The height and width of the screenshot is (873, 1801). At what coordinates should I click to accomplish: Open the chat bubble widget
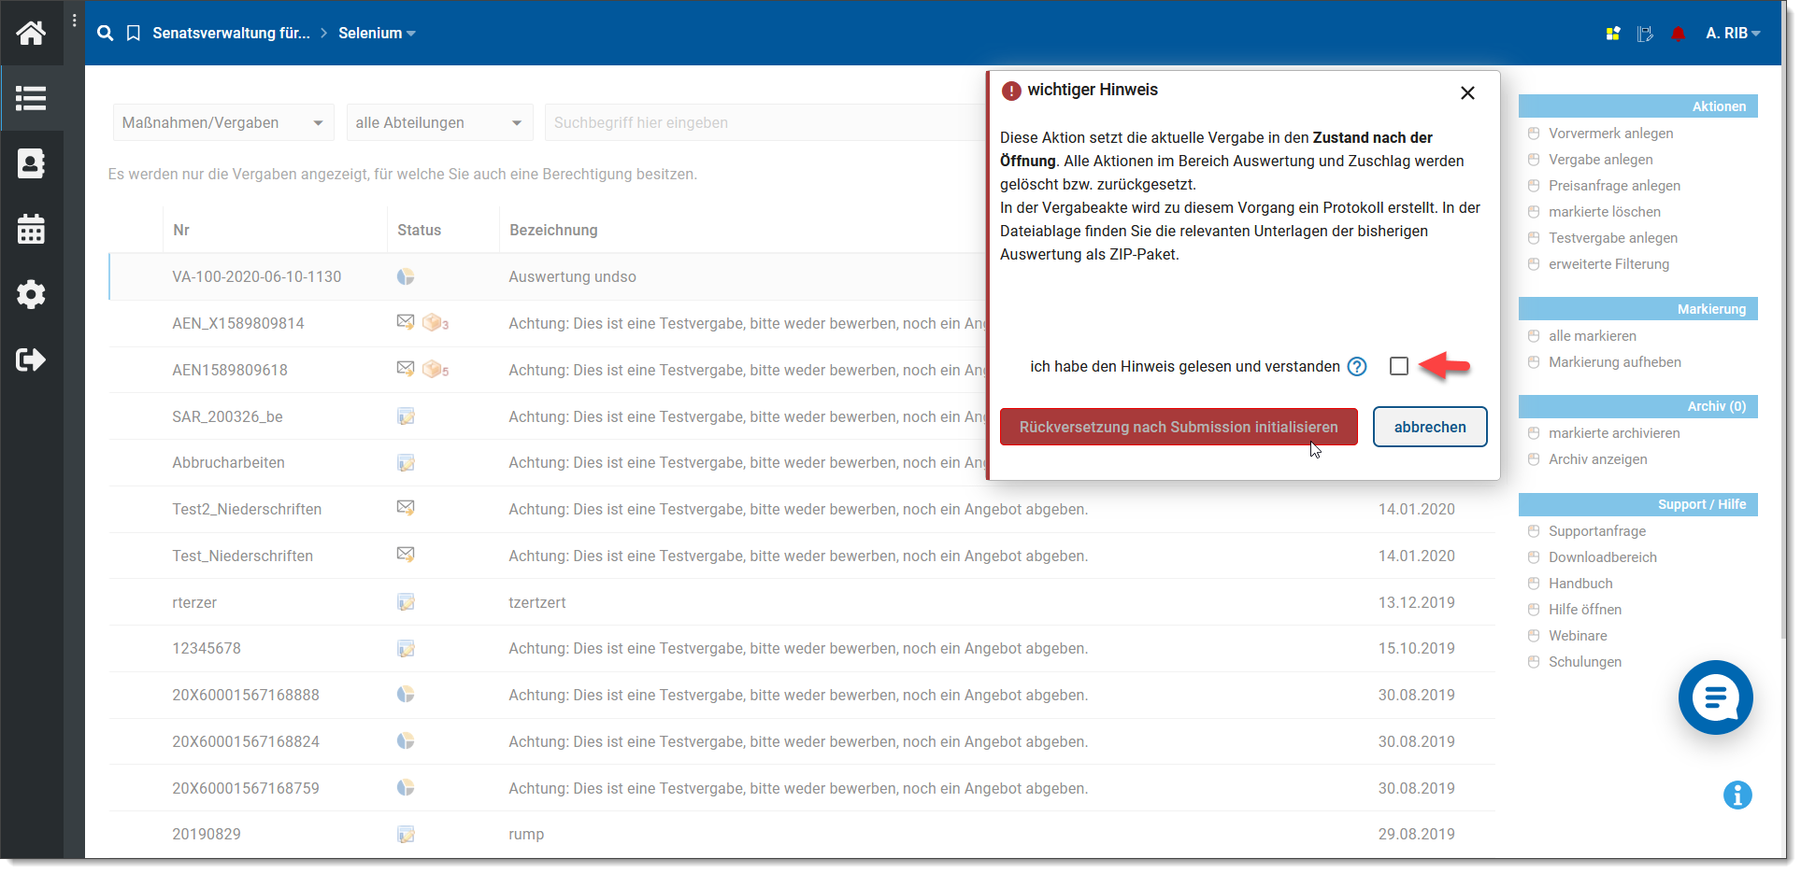(1716, 697)
